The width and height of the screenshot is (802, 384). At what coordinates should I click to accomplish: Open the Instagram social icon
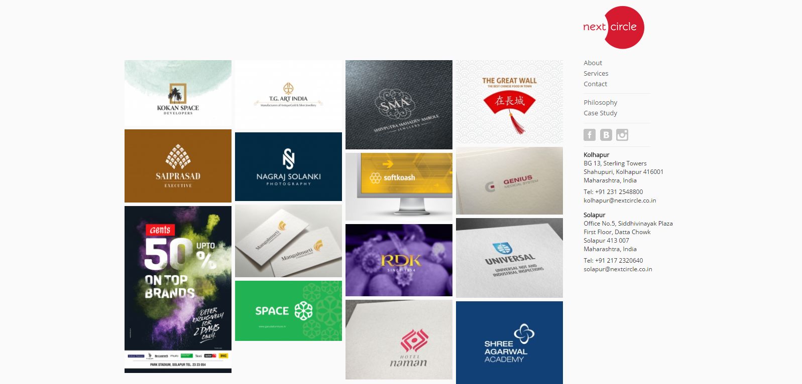coord(622,135)
